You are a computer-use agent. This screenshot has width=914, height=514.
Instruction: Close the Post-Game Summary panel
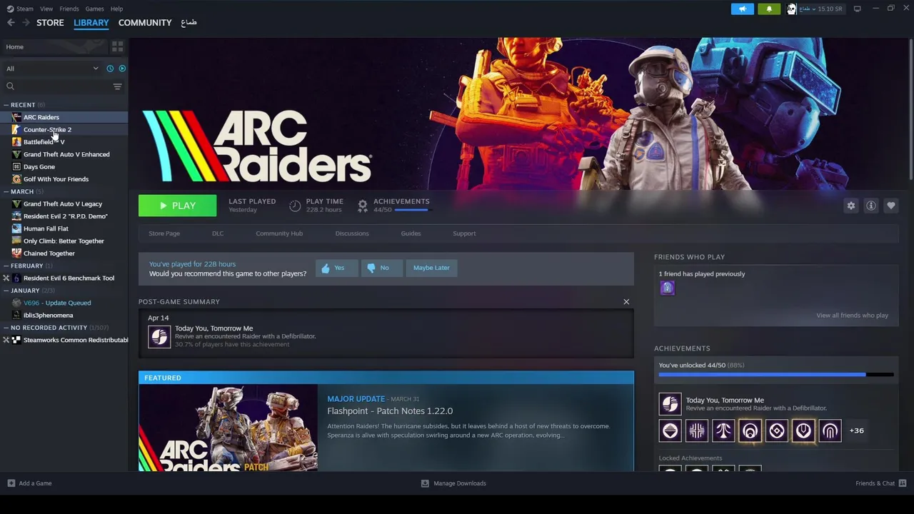coord(626,302)
